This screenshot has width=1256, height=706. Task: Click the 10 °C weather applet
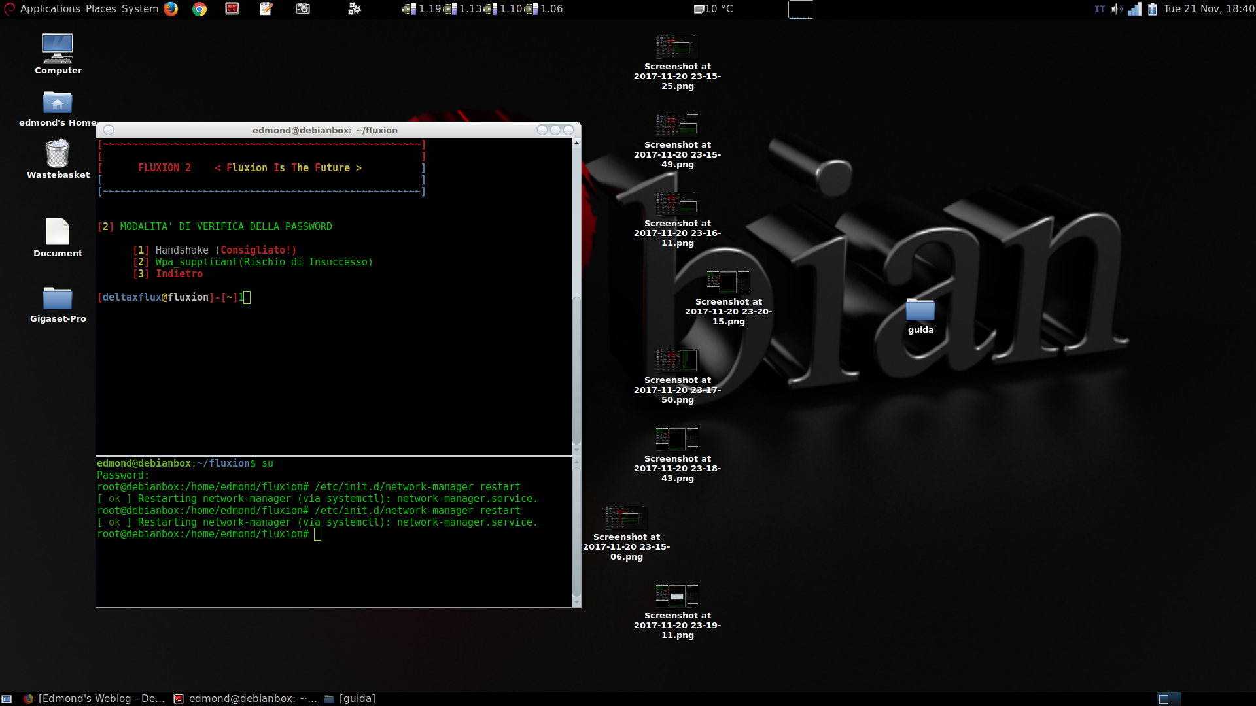713,8
